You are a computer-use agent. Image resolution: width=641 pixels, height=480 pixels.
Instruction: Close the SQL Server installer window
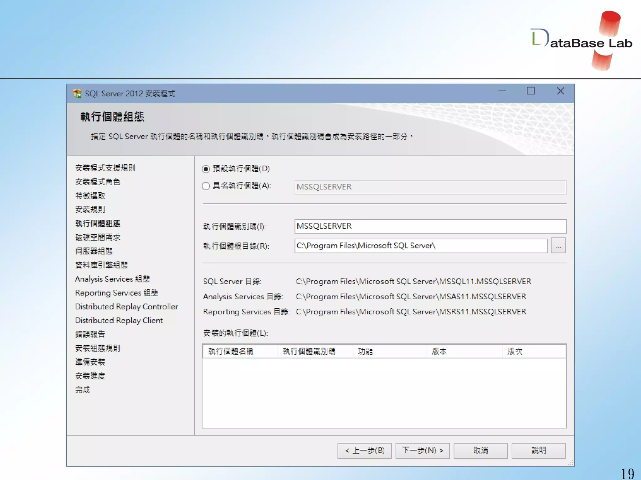[x=561, y=91]
